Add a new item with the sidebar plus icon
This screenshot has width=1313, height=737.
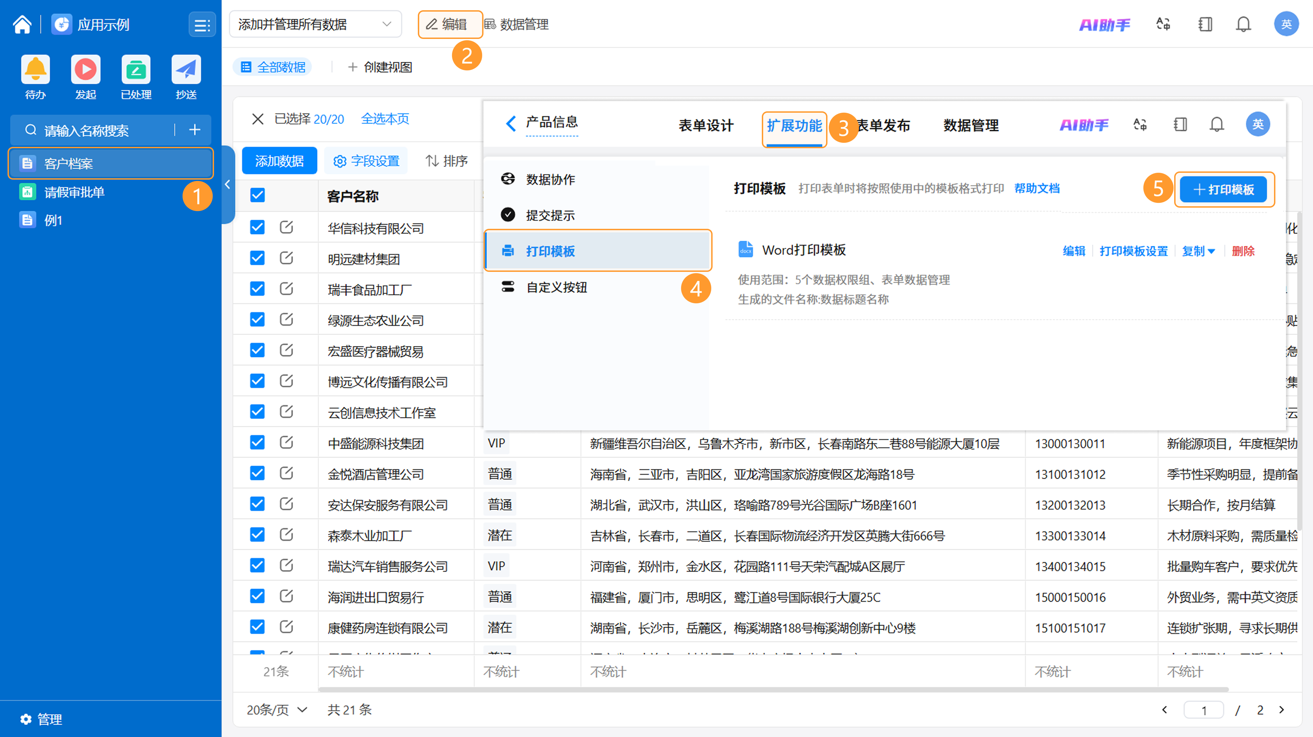coord(194,130)
